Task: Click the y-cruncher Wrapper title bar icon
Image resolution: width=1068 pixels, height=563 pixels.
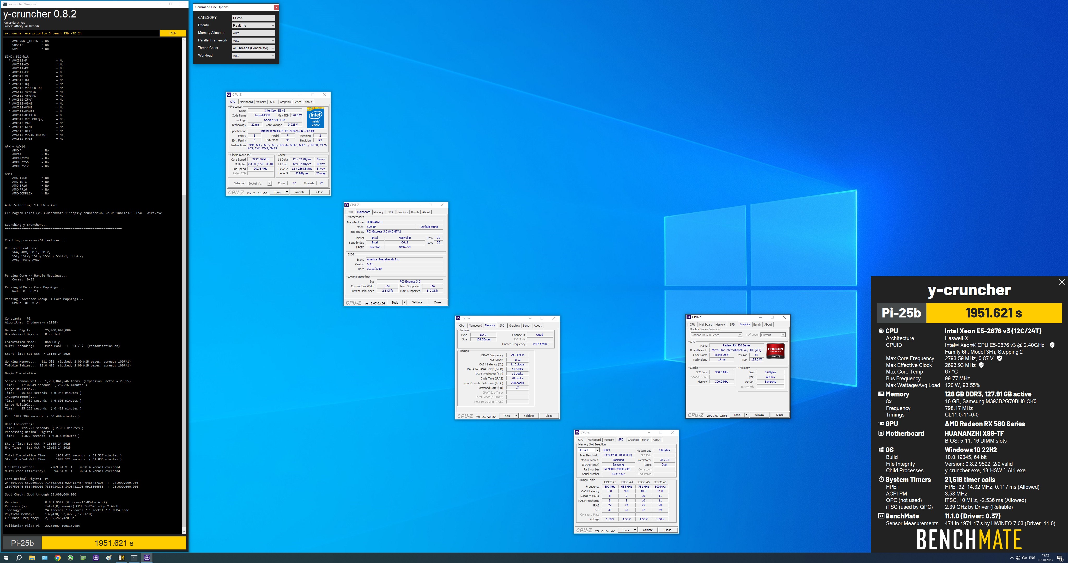Action: point(5,4)
